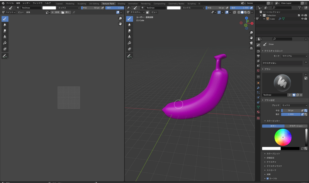Select the Draw brush tool in image editor

5,19
